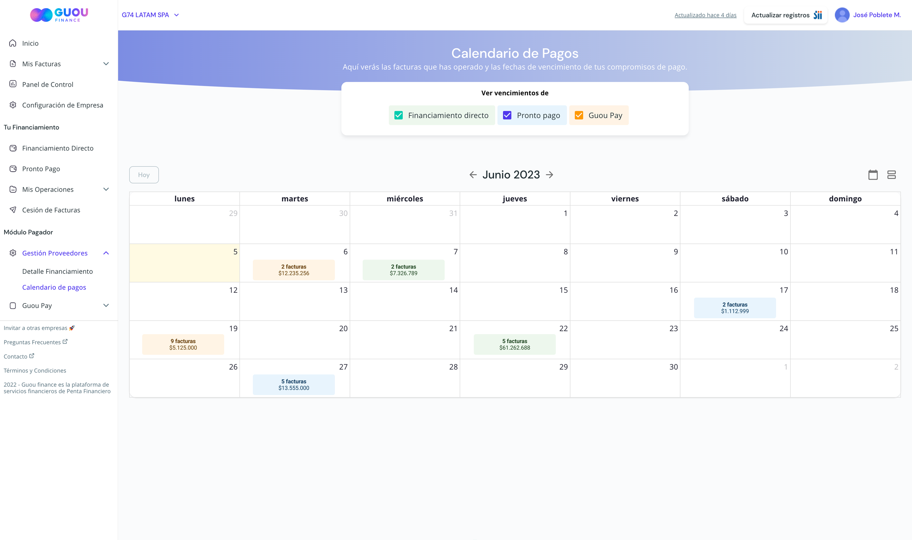Viewport: 912px width, 540px height.
Task: Switch to list view icon
Action: coord(892,175)
